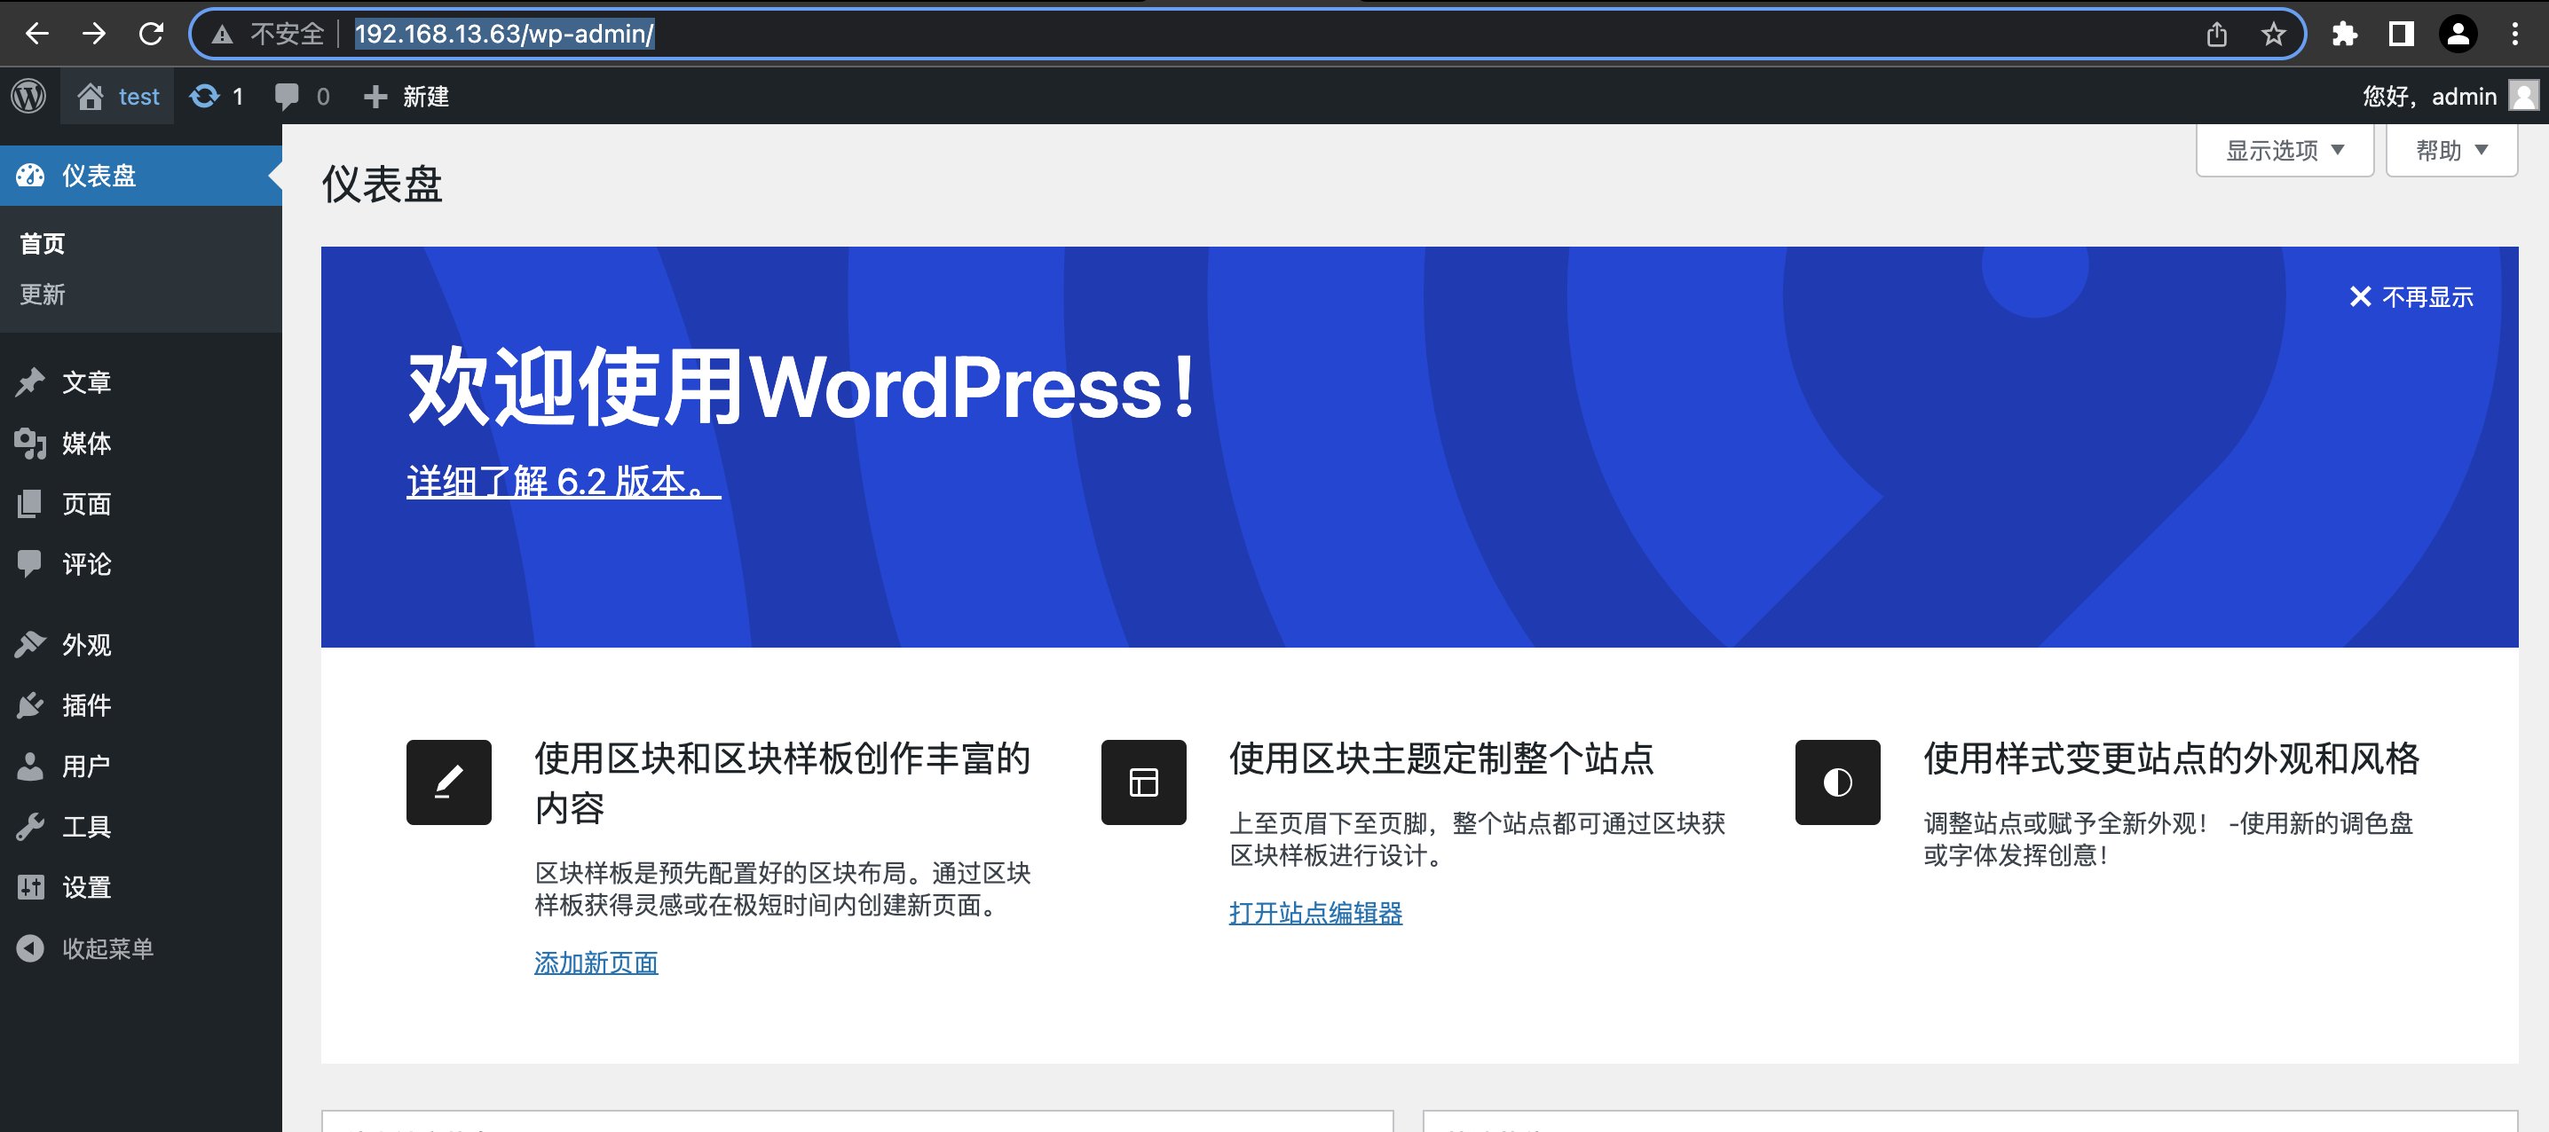Click the admin user avatar
2549x1132 pixels.
2524,96
